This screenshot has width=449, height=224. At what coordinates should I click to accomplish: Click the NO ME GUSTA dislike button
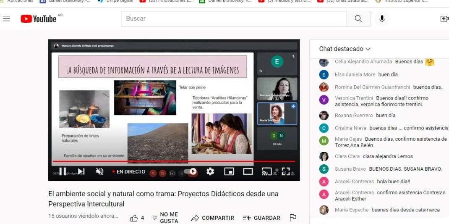[x=165, y=218]
